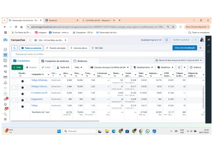Click the search filter magnifier button
The image size is (213, 152).
pyautogui.click(x=14, y=48)
